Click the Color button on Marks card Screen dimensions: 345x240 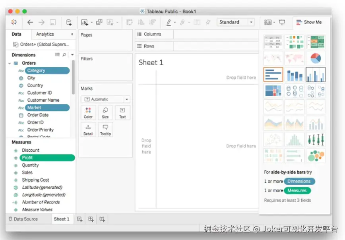88,113
